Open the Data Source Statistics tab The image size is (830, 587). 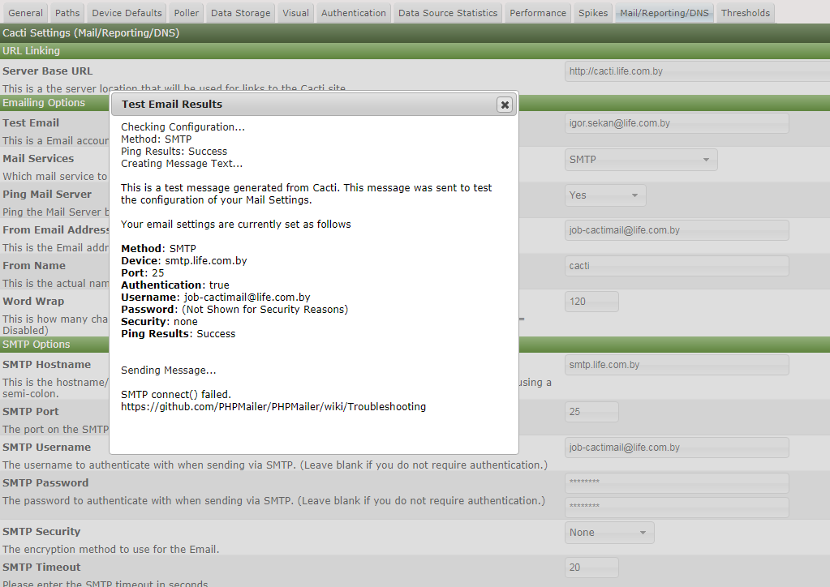[448, 13]
